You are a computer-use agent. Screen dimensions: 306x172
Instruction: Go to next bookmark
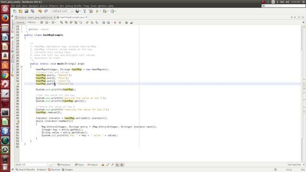click(x=92, y=22)
